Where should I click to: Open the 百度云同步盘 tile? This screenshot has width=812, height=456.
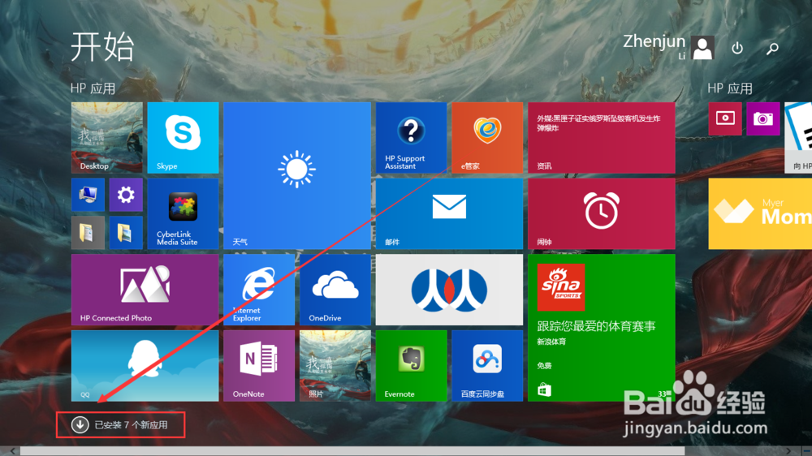[x=487, y=366]
